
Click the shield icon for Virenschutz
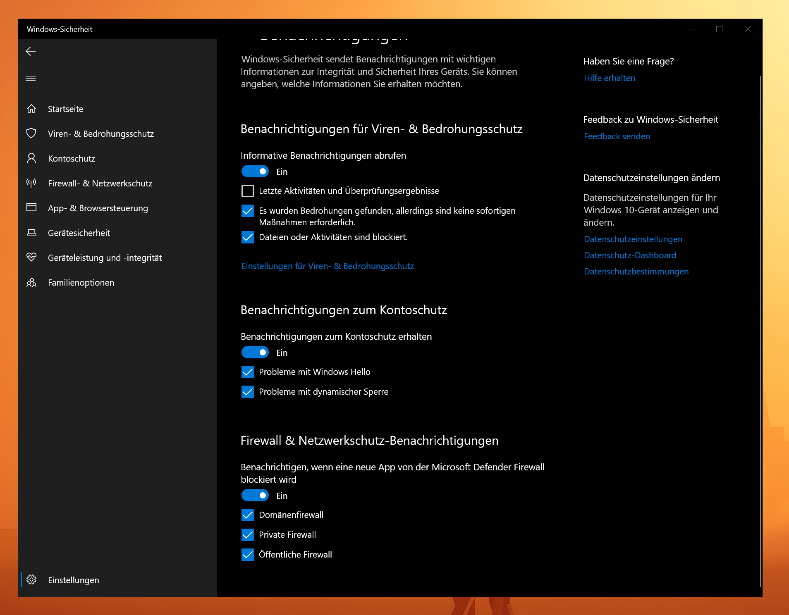[31, 133]
